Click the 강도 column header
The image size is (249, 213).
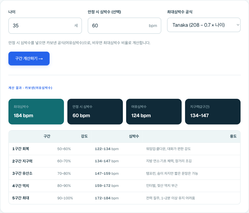coord(84,136)
